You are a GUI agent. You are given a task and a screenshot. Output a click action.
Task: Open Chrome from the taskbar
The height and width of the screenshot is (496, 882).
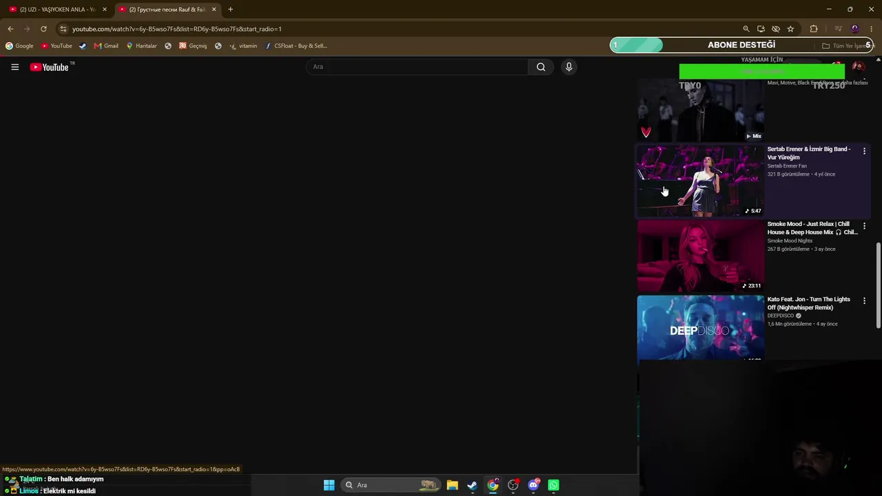coord(493,485)
